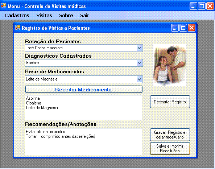Close the Registro de Visitas a Pacientes window
Viewport: 215px width, 169px height.
[x=191, y=28]
